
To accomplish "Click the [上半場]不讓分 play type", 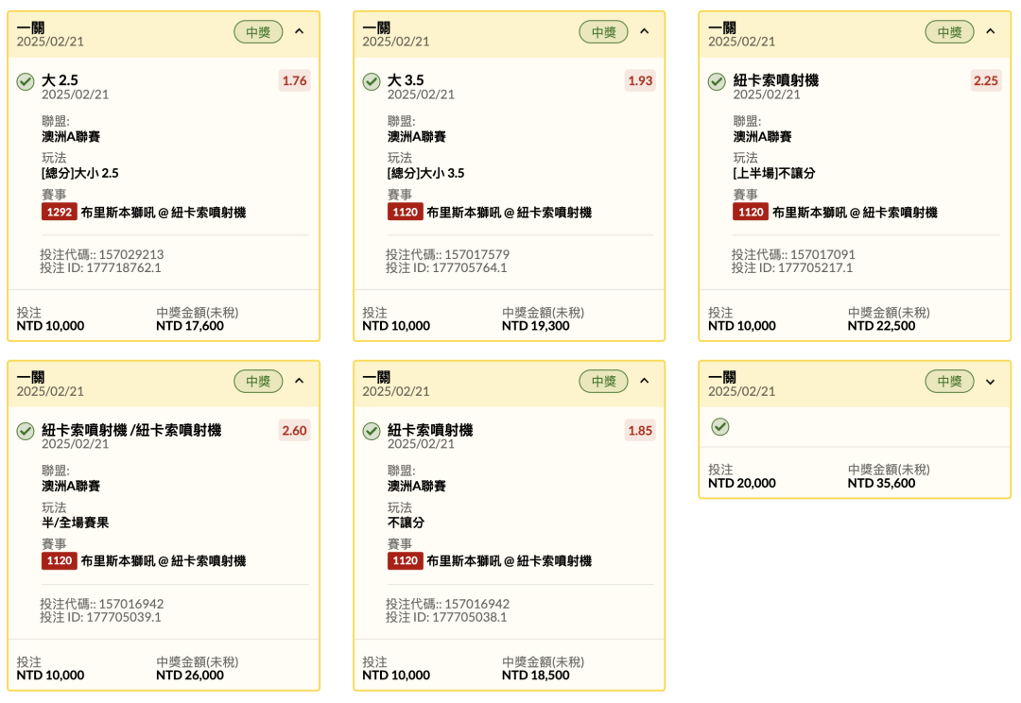I will tap(774, 173).
